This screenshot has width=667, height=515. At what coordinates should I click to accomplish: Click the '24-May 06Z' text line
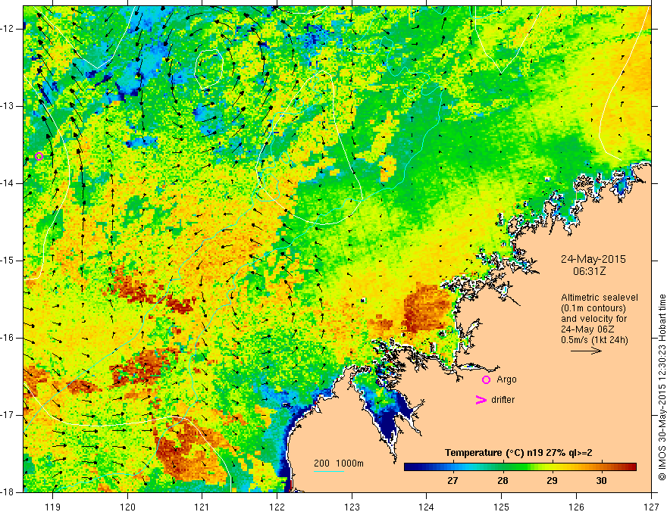pyautogui.click(x=587, y=329)
